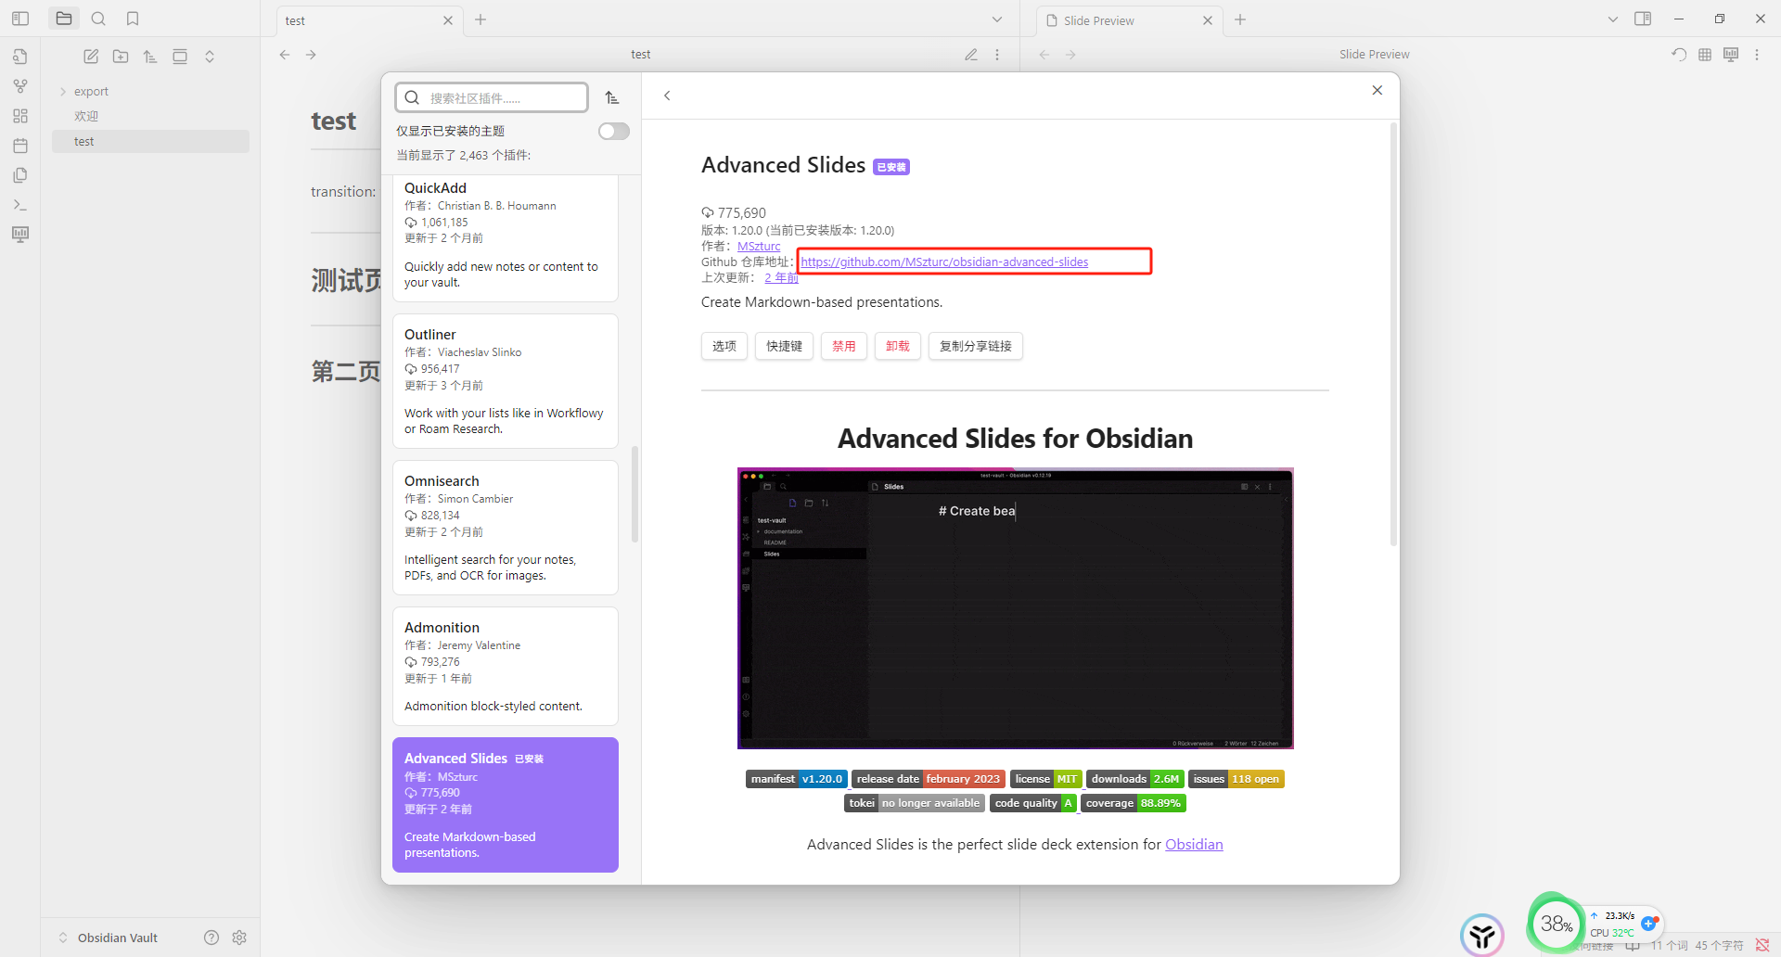Click the 卸载 button to uninstall Advanced Slides
1781x957 pixels.
(x=897, y=346)
